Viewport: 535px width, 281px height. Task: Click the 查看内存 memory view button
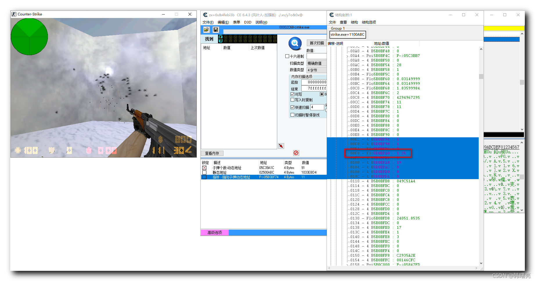[x=212, y=153]
